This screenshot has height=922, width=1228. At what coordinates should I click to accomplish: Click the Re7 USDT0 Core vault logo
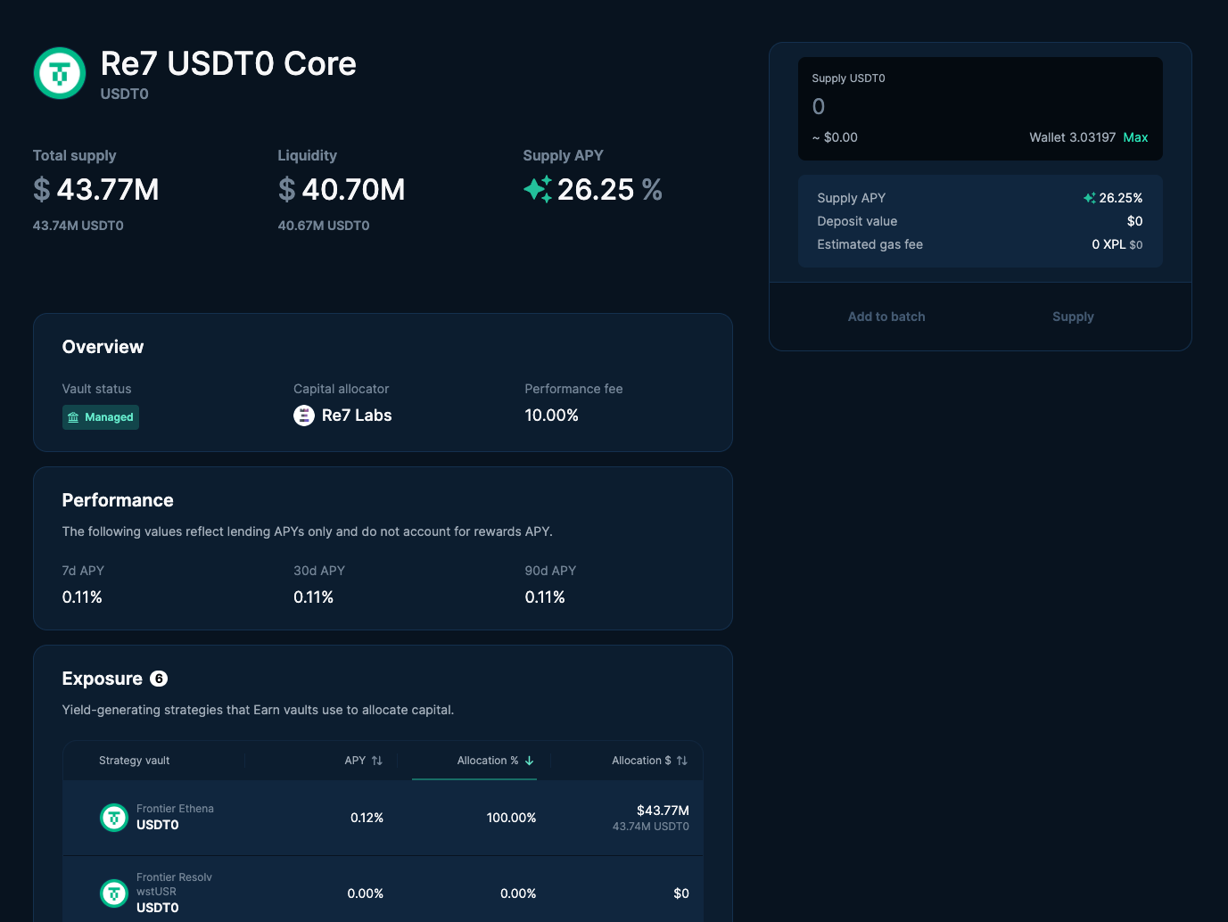click(60, 73)
